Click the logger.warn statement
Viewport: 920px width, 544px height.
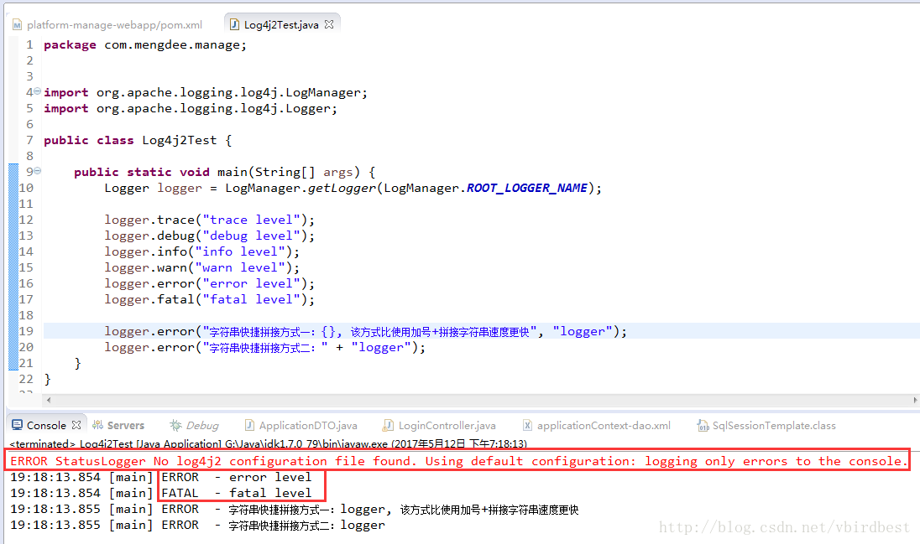[x=201, y=267]
